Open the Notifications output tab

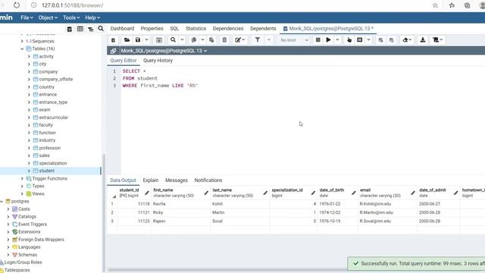(x=208, y=180)
